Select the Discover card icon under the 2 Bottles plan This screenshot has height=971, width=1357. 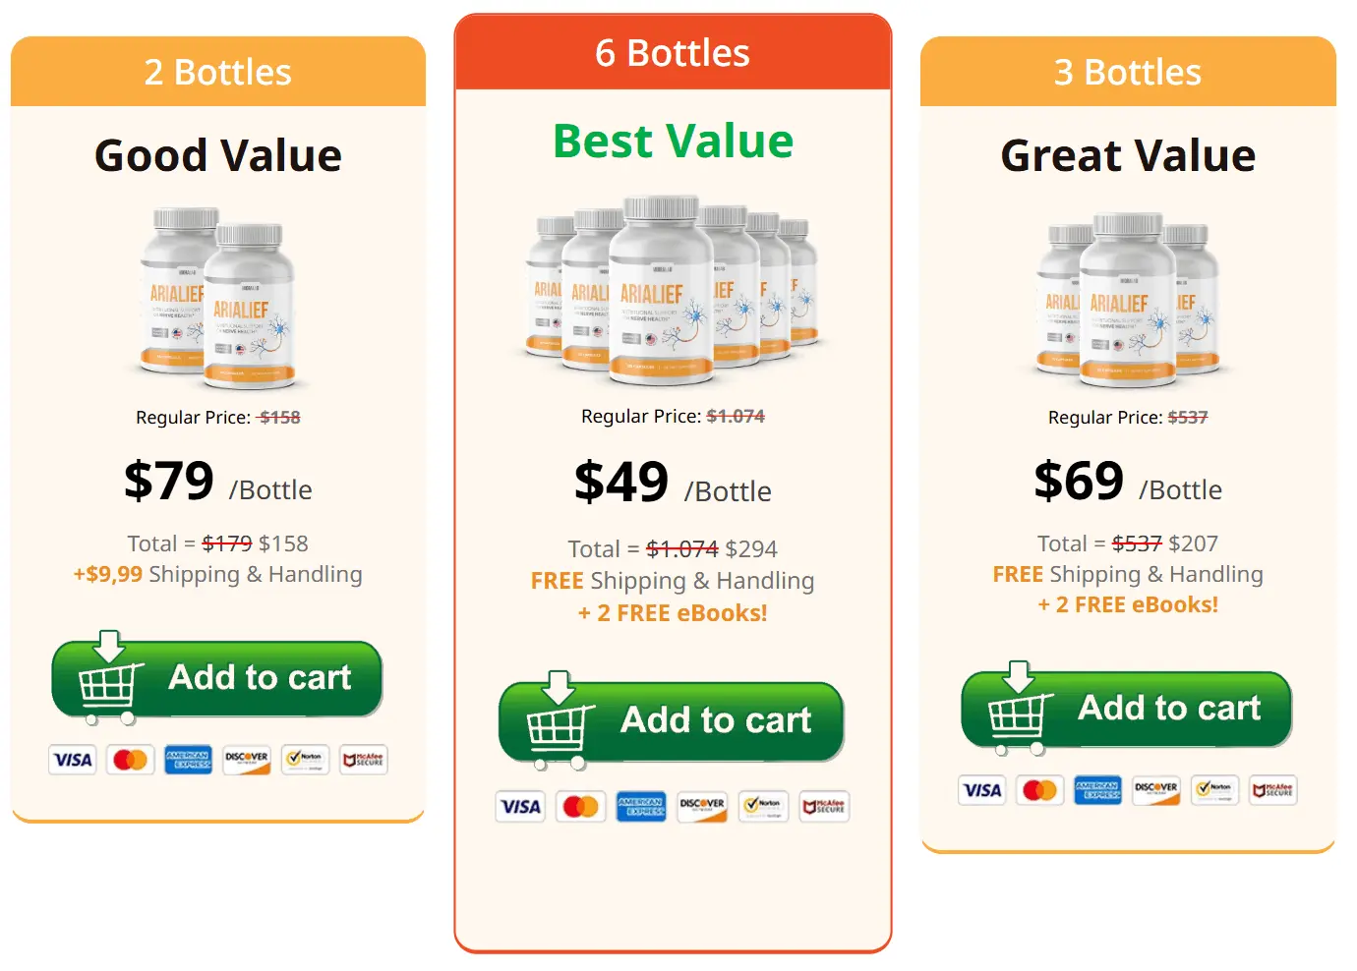247,760
